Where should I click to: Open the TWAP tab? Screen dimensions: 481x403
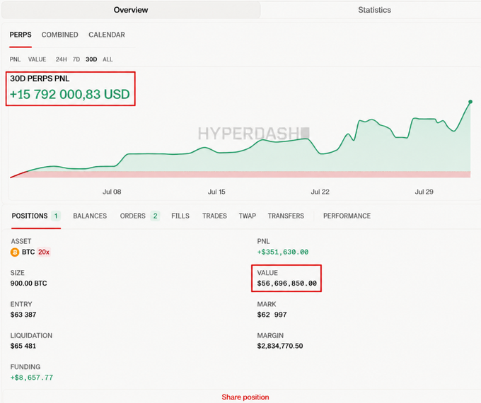[x=248, y=216]
